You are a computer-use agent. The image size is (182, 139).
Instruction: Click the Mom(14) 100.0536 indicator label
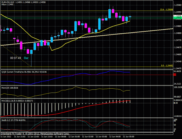click(10, 88)
